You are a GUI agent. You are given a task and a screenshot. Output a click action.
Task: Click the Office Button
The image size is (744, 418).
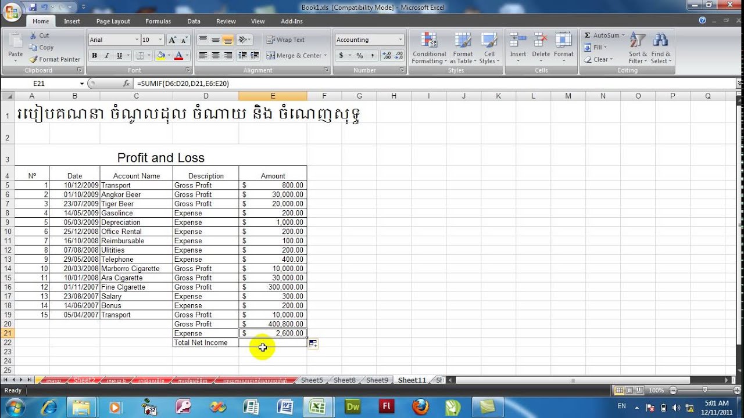tap(12, 10)
